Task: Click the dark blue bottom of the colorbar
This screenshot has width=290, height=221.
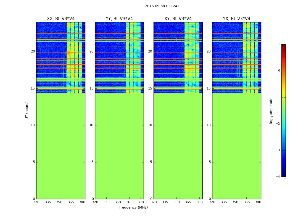Action: [x=283, y=173]
